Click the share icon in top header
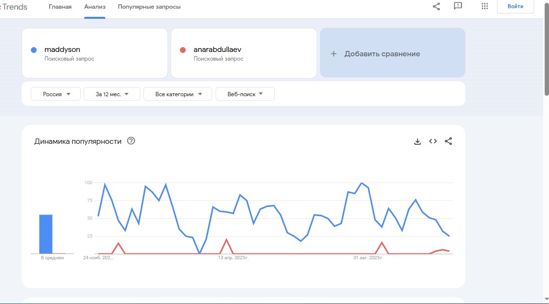Screen dimensions: 549x304 (436, 7)
